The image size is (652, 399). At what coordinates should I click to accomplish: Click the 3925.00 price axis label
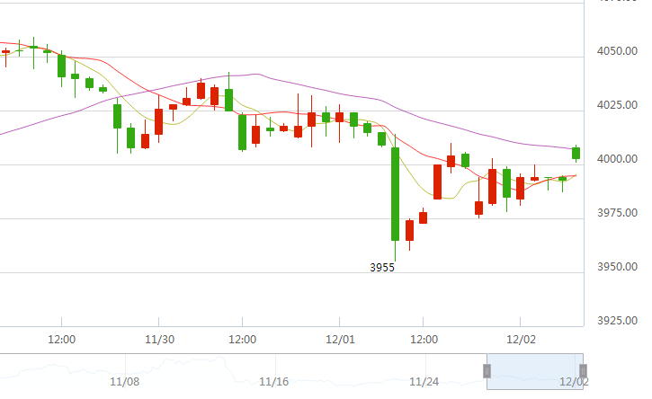coord(618,321)
